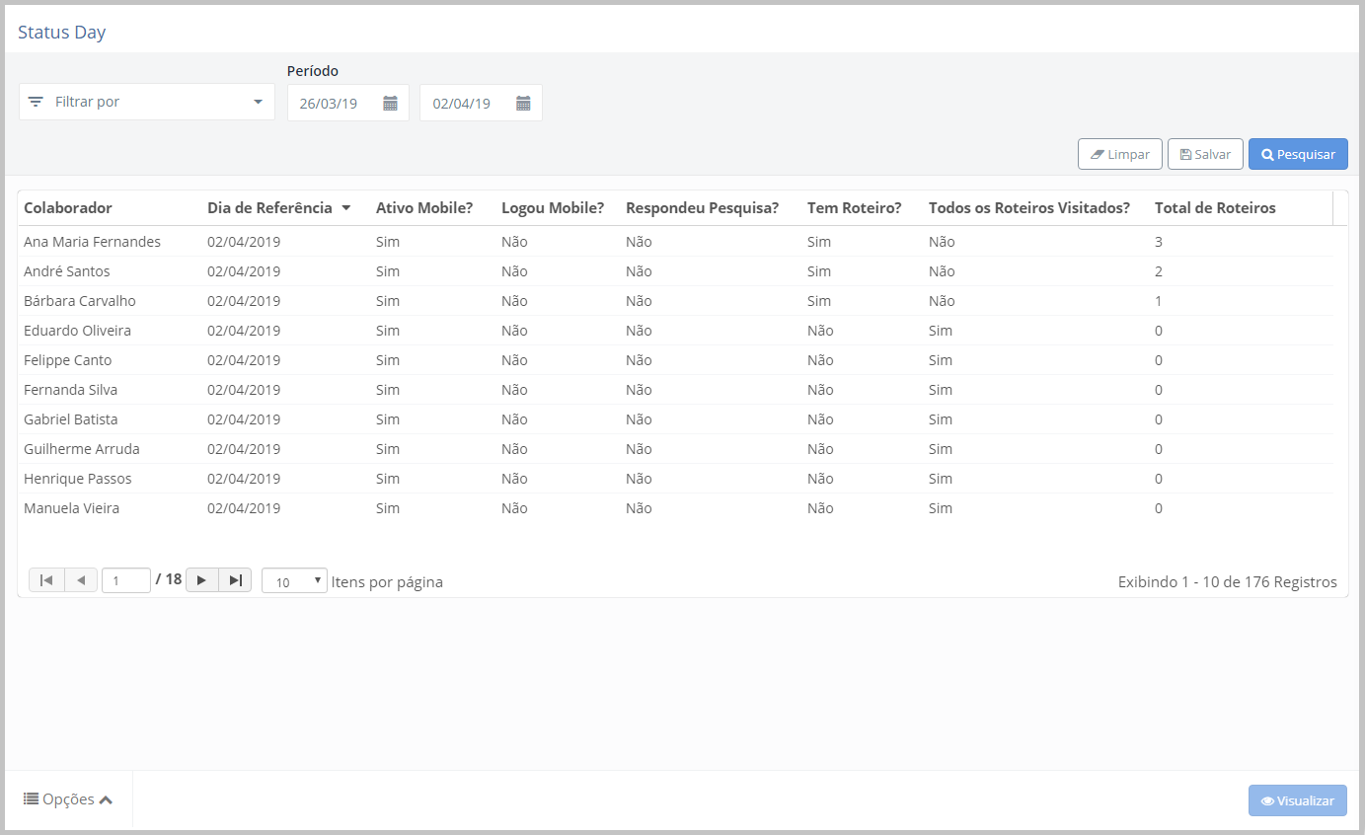
Task: Open the items per page dropdown
Action: pos(294,581)
